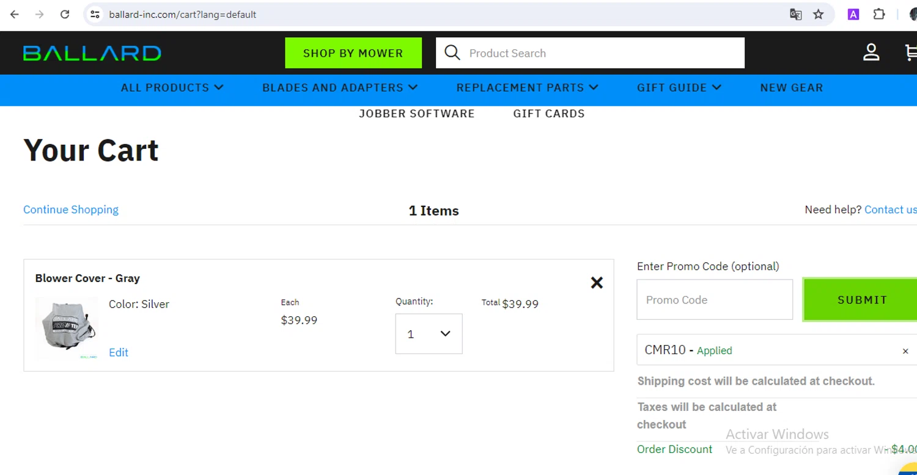Click the address bar URL

183,14
